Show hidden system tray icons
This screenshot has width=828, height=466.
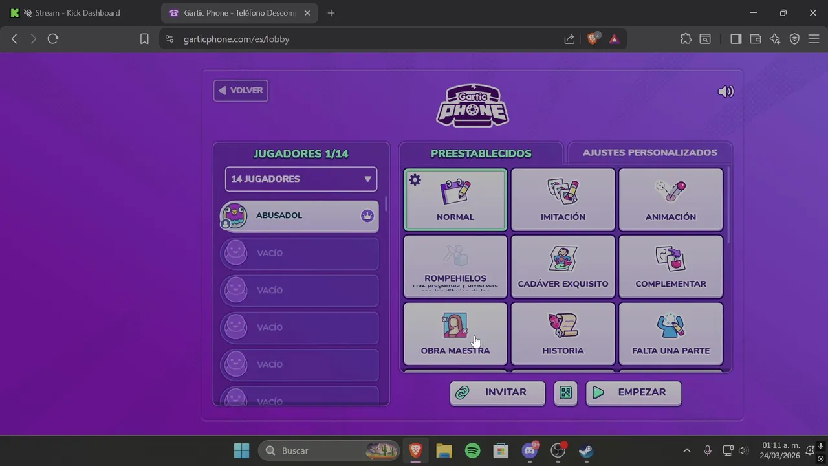pyautogui.click(x=687, y=450)
